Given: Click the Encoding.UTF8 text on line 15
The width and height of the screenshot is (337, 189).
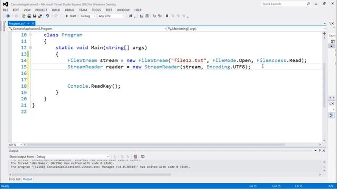Looking at the screenshot, I should [x=225, y=67].
